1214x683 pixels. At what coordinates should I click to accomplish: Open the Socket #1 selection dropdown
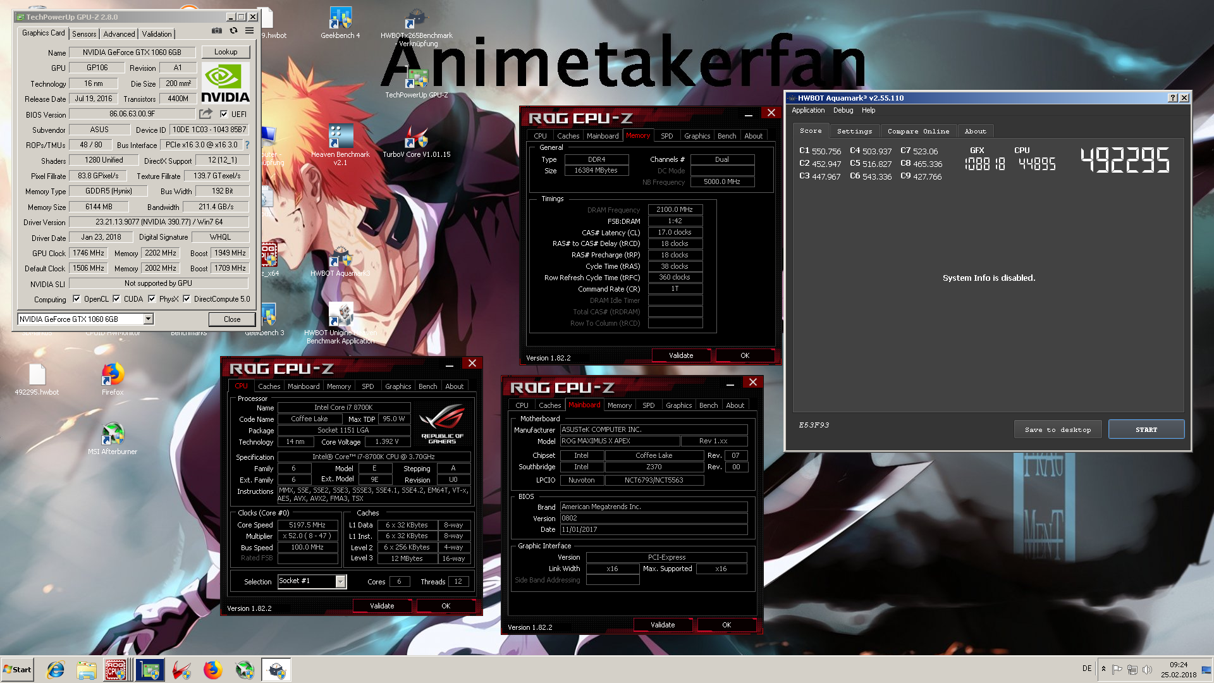(x=340, y=581)
